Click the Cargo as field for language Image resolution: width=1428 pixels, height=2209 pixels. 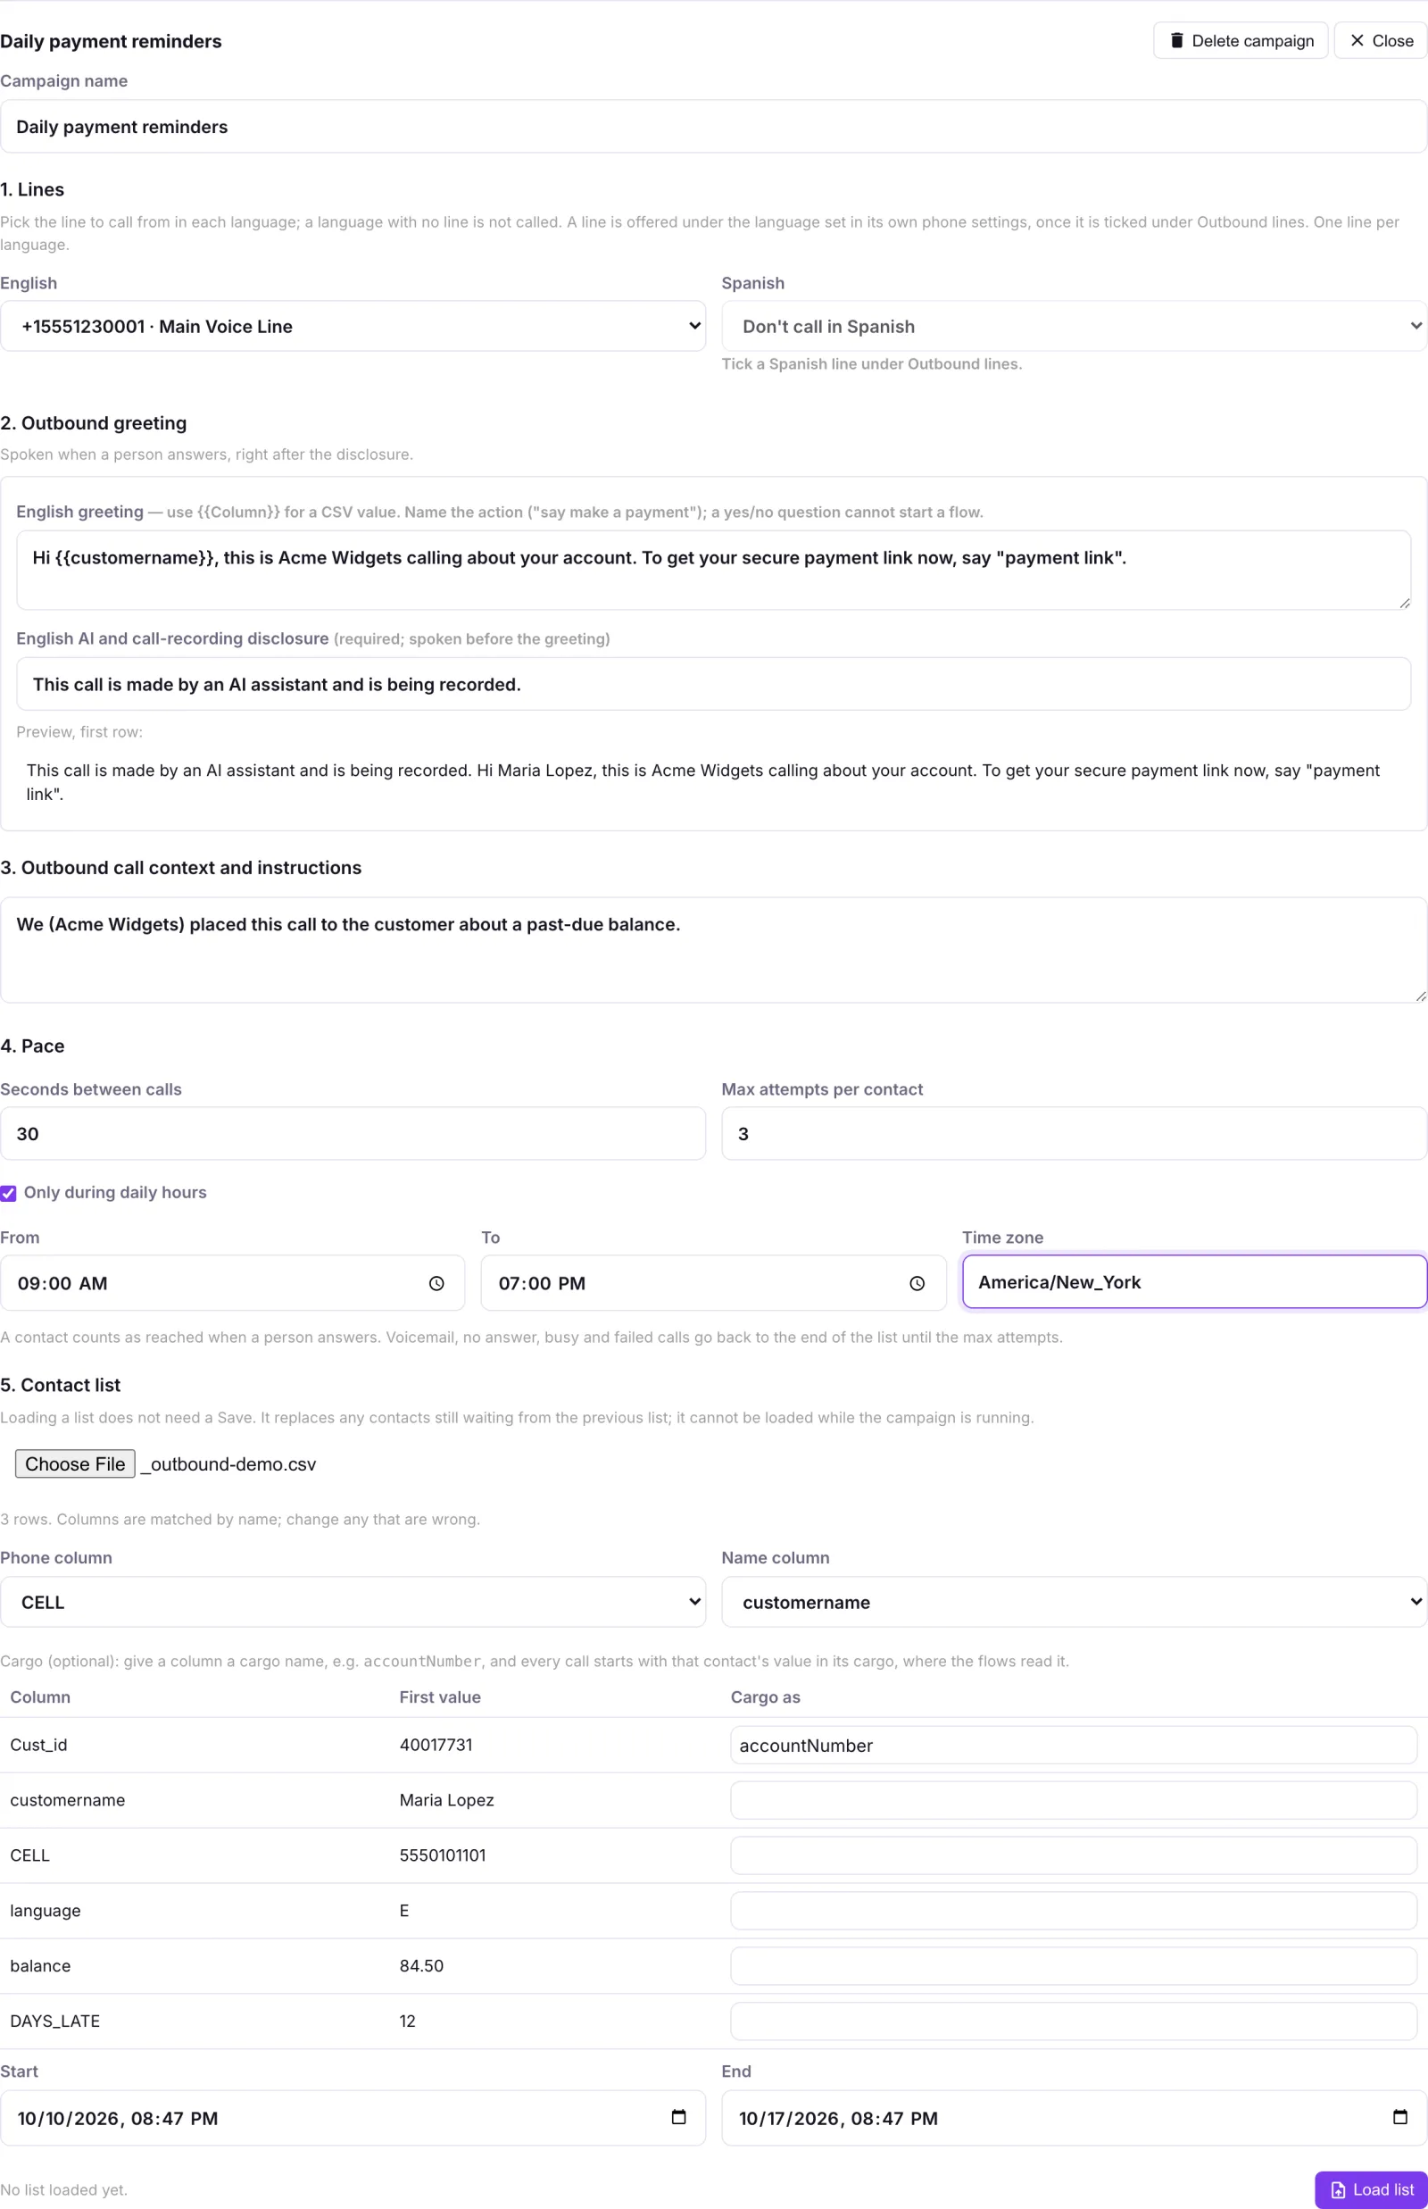click(1074, 1911)
